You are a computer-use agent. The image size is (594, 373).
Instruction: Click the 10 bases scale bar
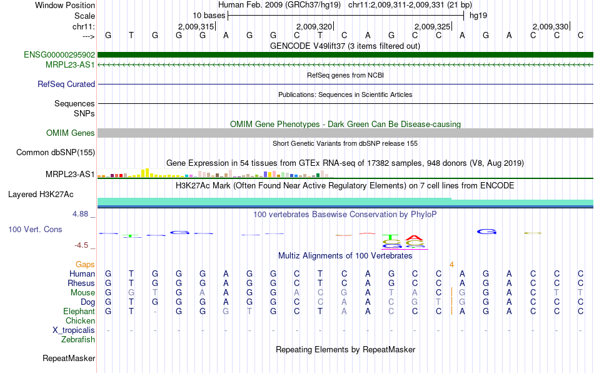tap(346, 16)
